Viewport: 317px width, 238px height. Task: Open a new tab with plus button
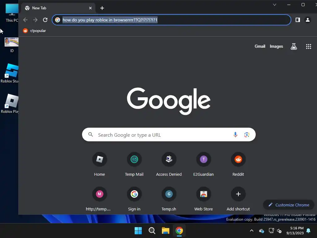(x=102, y=8)
